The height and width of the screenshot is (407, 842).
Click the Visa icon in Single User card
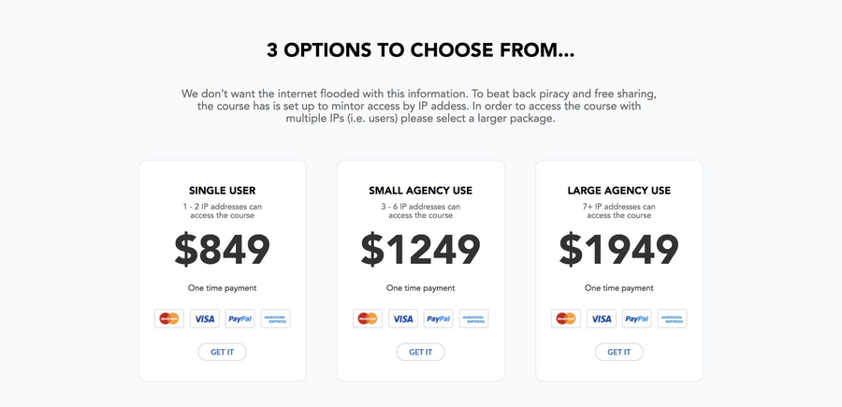[x=205, y=318]
